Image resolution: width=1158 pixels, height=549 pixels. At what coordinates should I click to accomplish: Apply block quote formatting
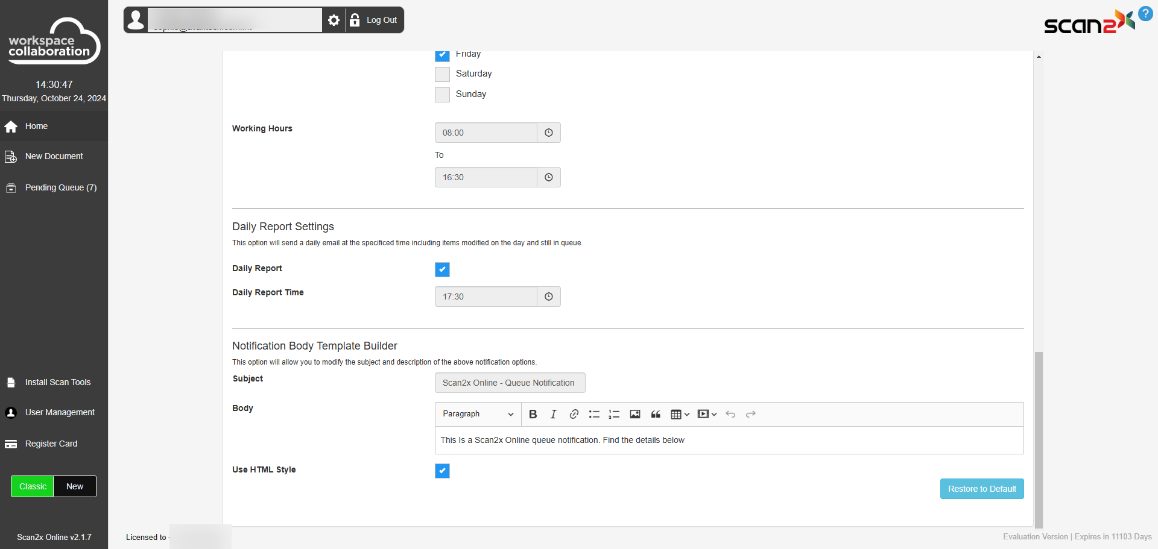(656, 414)
